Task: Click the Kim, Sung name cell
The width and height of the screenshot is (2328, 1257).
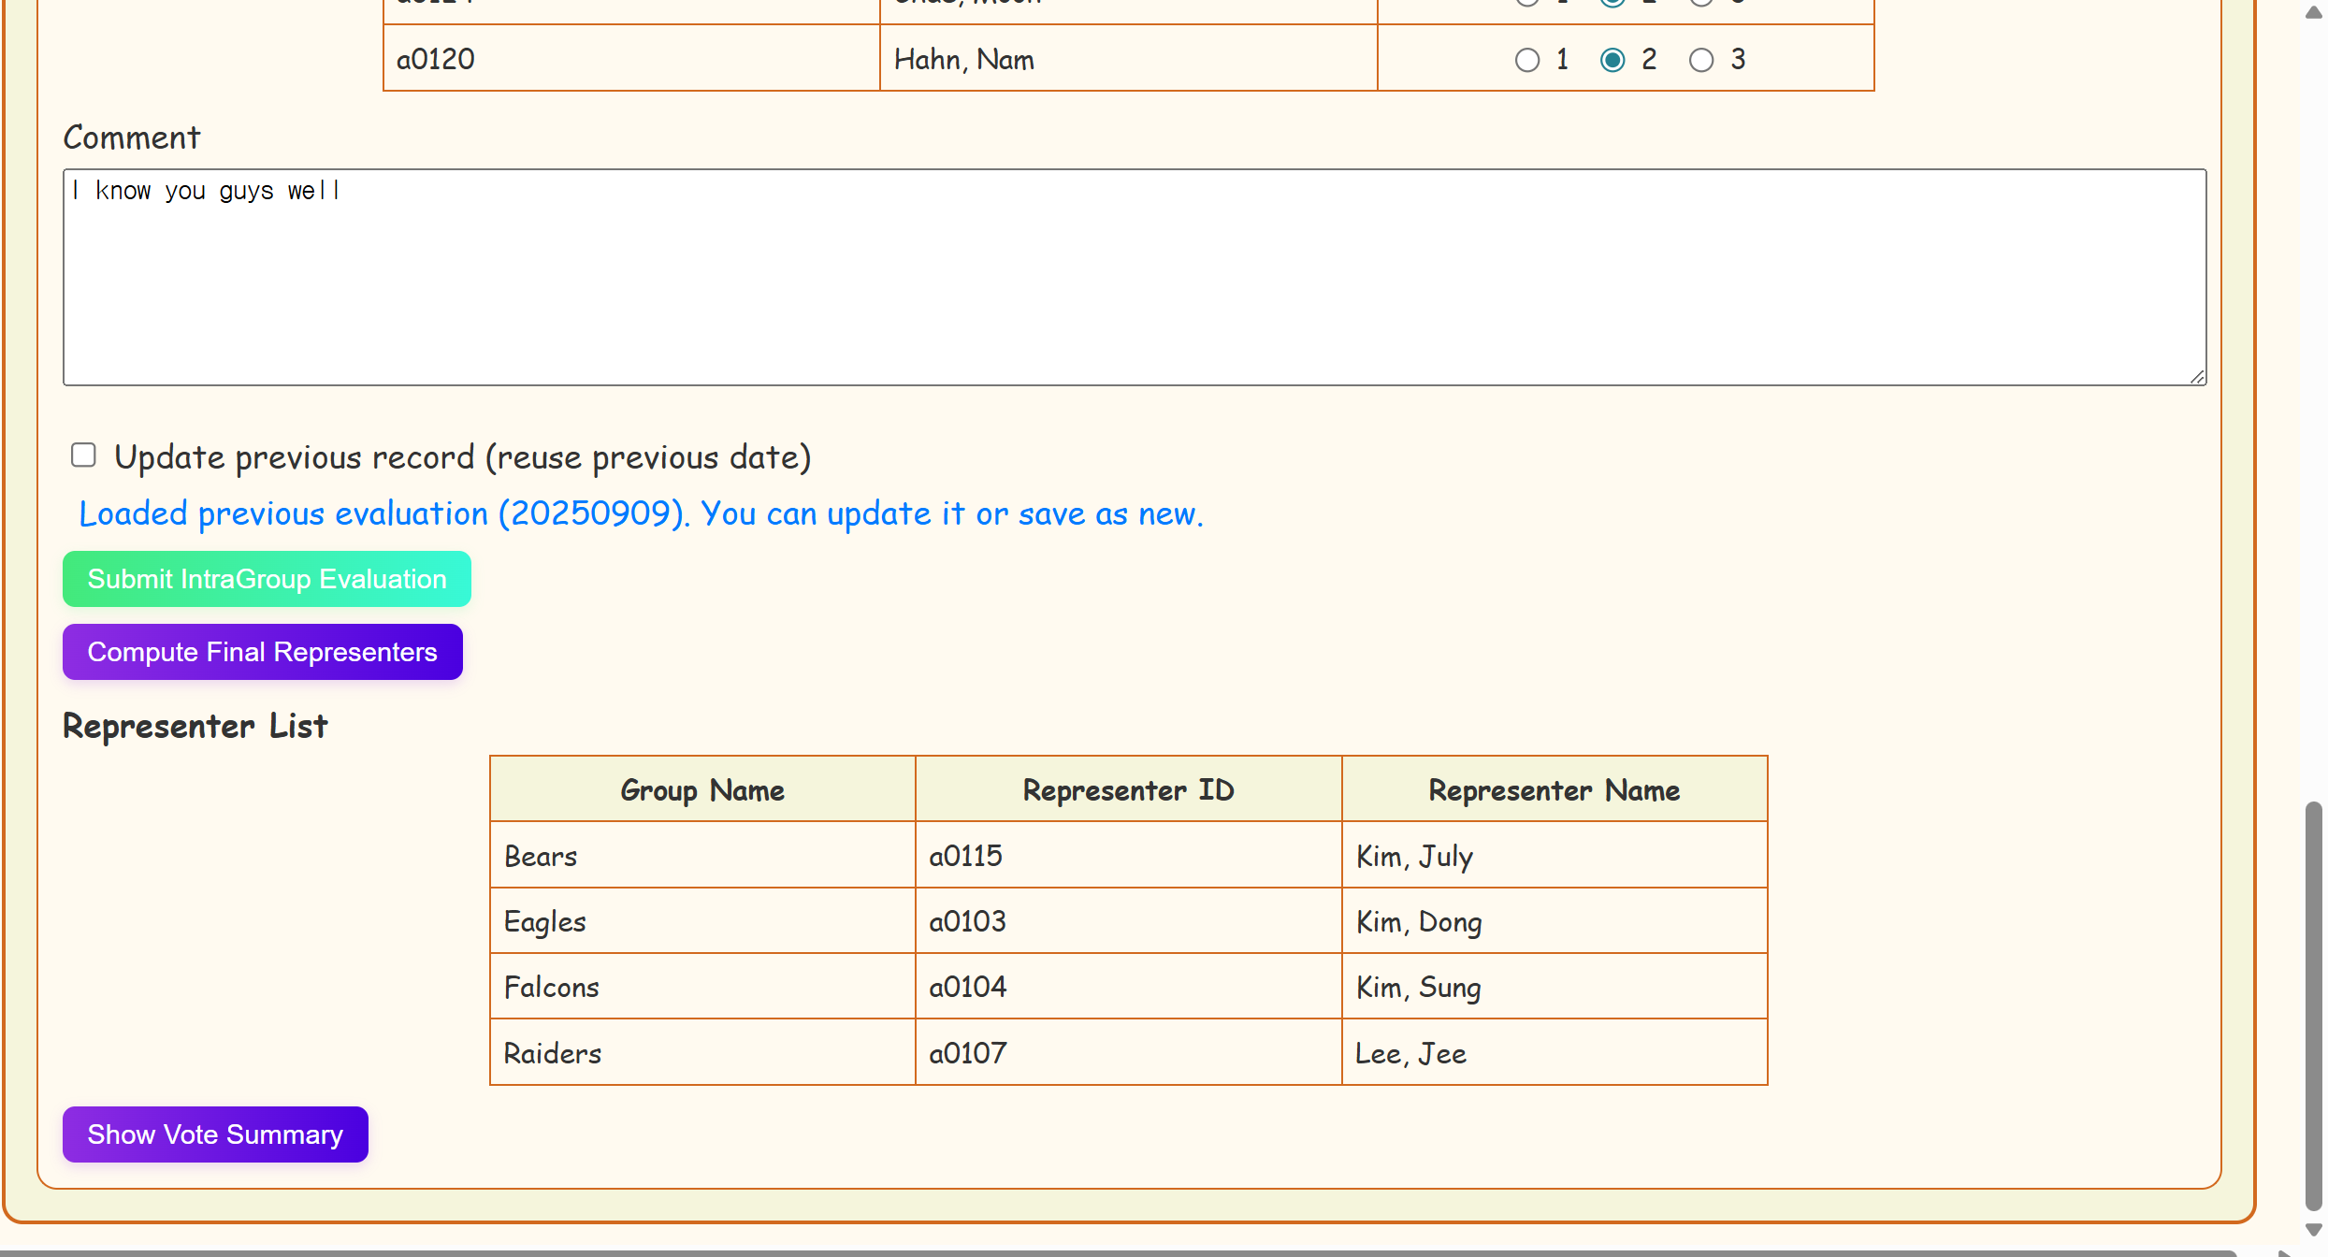Action: click(1553, 987)
